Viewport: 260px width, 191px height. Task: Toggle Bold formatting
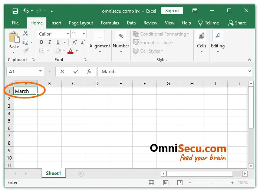tap(42, 42)
